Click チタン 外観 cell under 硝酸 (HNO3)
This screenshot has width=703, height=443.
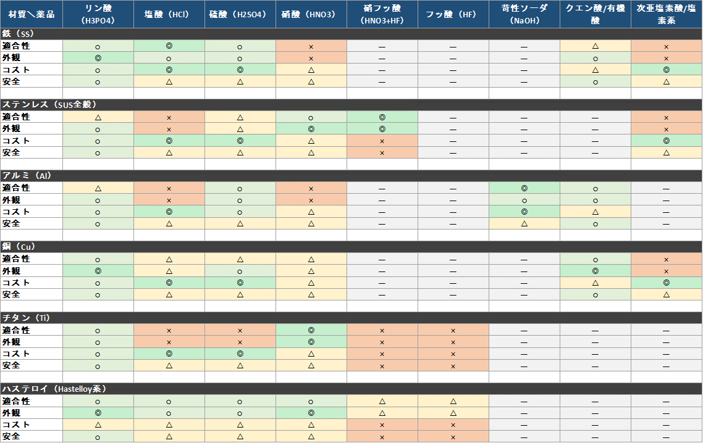pos(311,342)
